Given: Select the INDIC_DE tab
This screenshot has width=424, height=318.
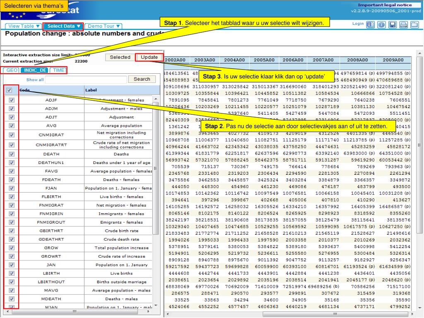Looking at the screenshot, I should pos(34,70).
